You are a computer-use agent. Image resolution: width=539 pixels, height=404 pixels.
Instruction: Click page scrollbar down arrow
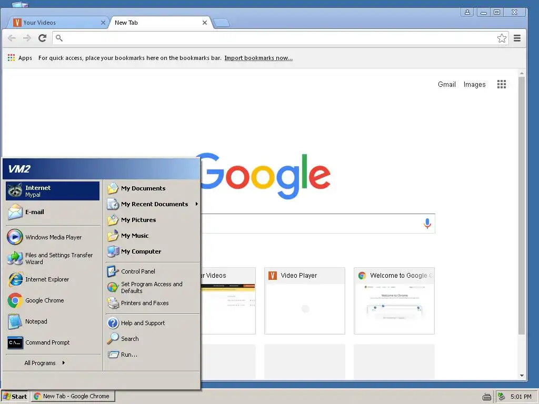point(522,376)
